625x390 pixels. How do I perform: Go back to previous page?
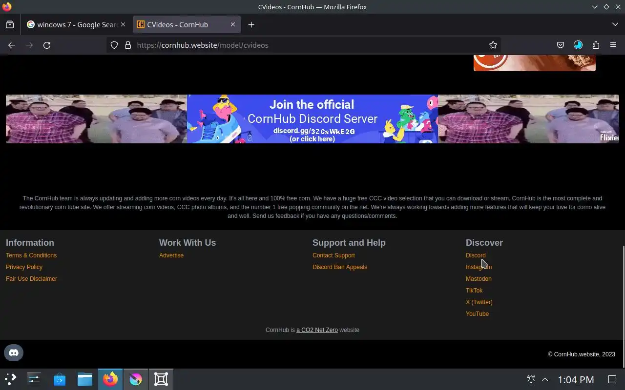tap(12, 45)
